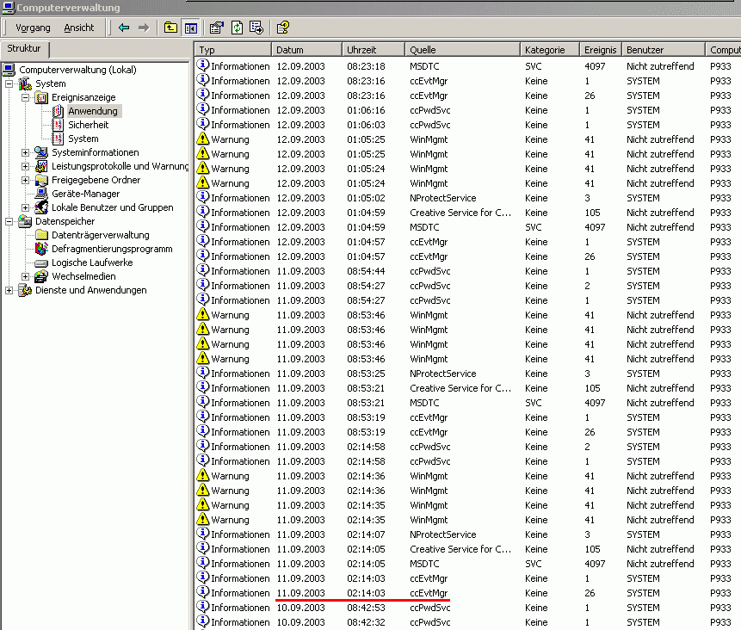The height and width of the screenshot is (630, 741).
Task: Toggle the console tree show/hide icon
Action: tap(191, 28)
